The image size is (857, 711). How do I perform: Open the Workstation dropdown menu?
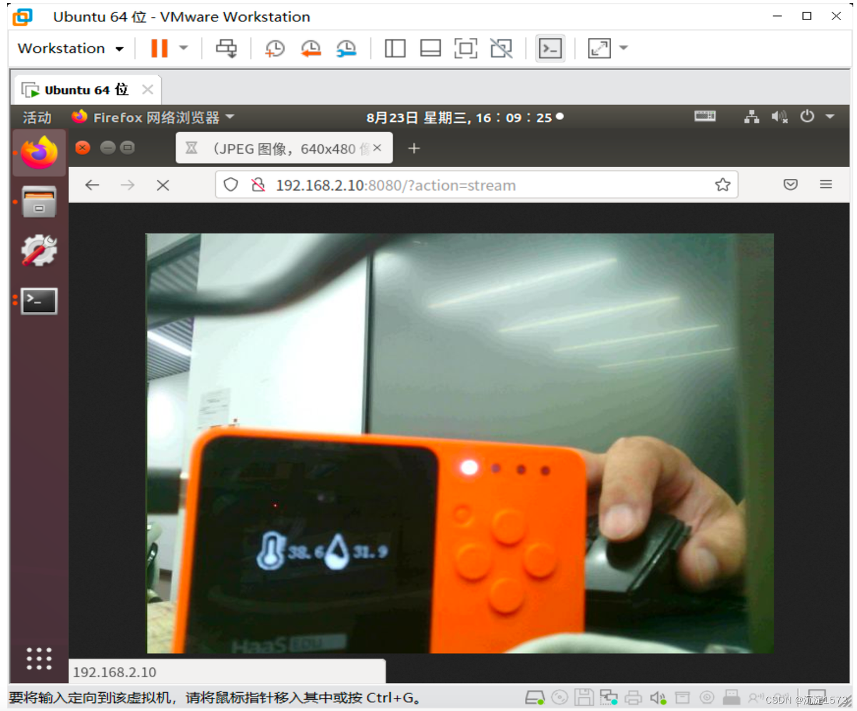coord(70,48)
